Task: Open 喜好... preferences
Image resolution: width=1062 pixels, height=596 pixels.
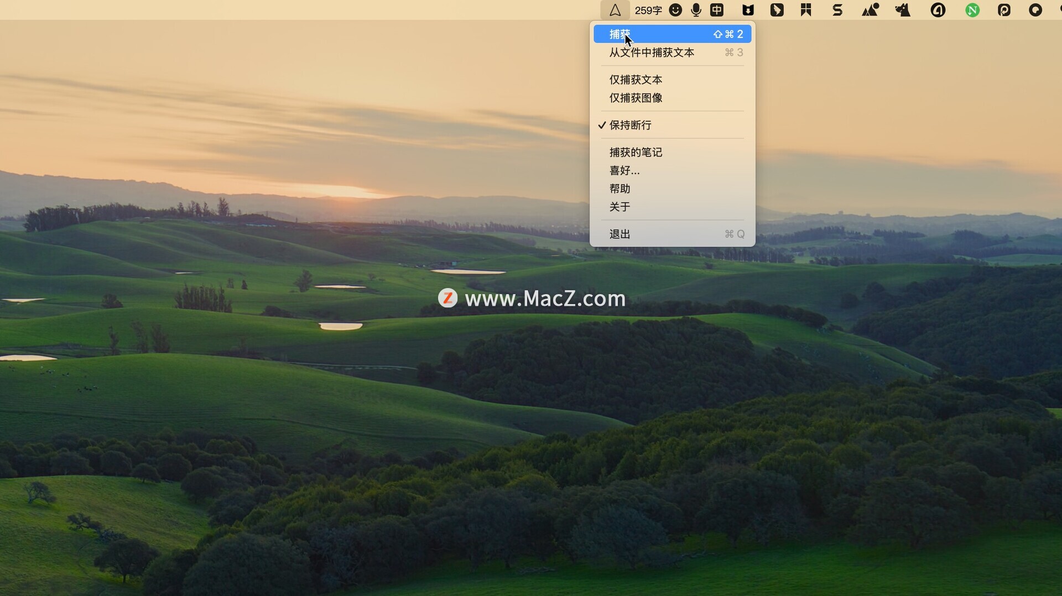Action: (x=672, y=170)
